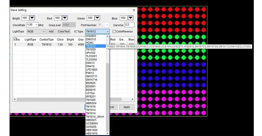The image size is (262, 136).
Task: Open the Green value dropdown arrow
Action: (x=97, y=18)
